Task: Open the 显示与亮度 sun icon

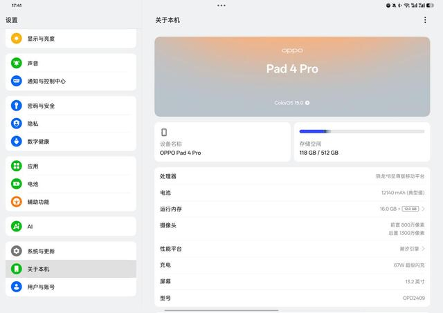Action: click(x=17, y=39)
